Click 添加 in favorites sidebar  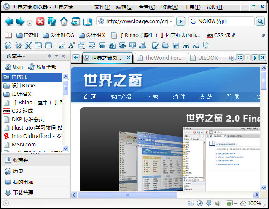pos(14,67)
